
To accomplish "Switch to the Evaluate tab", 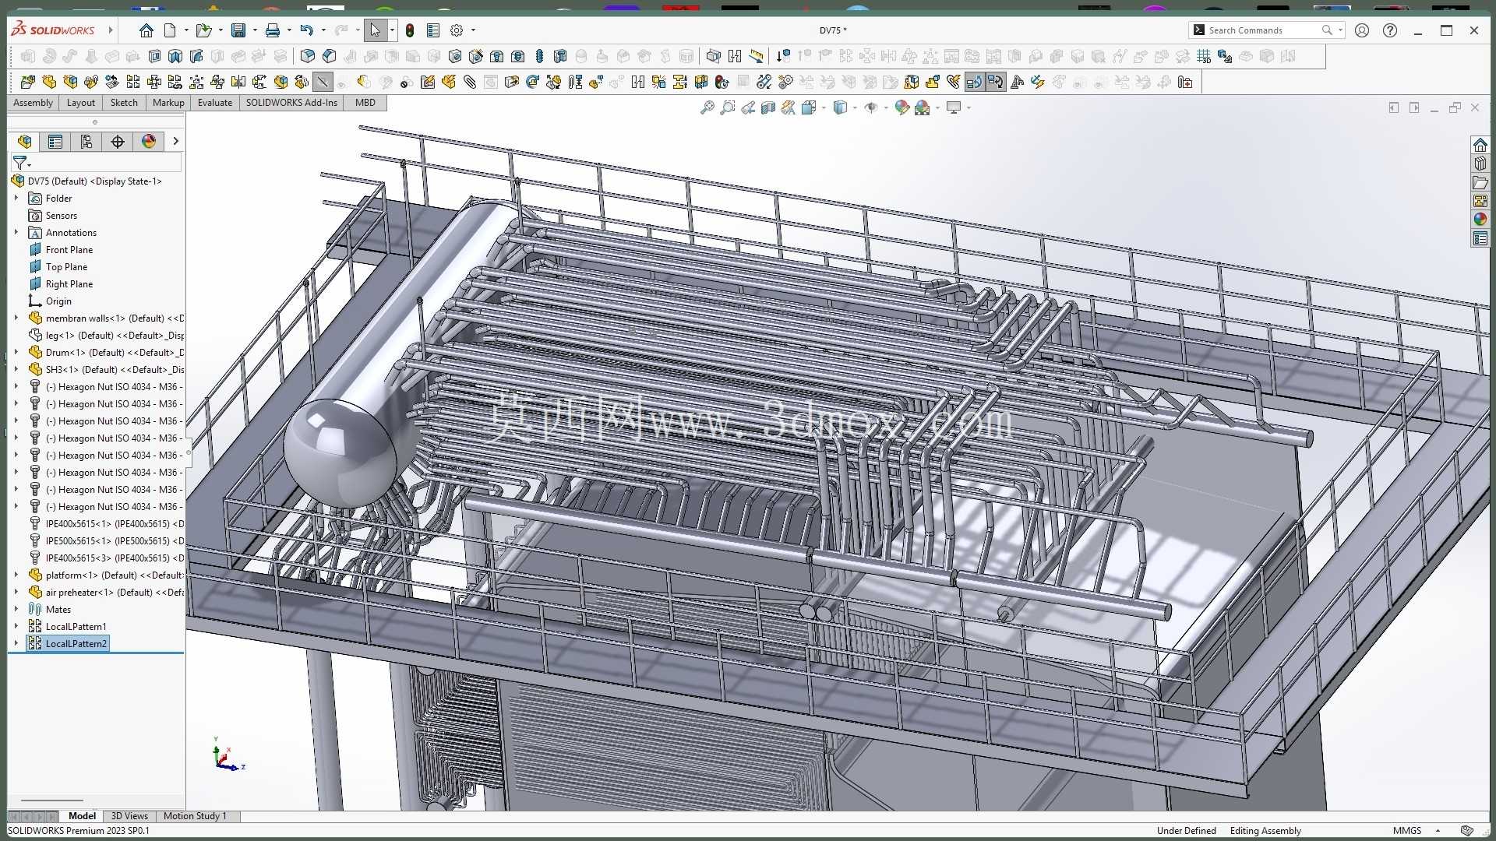I will point(214,103).
